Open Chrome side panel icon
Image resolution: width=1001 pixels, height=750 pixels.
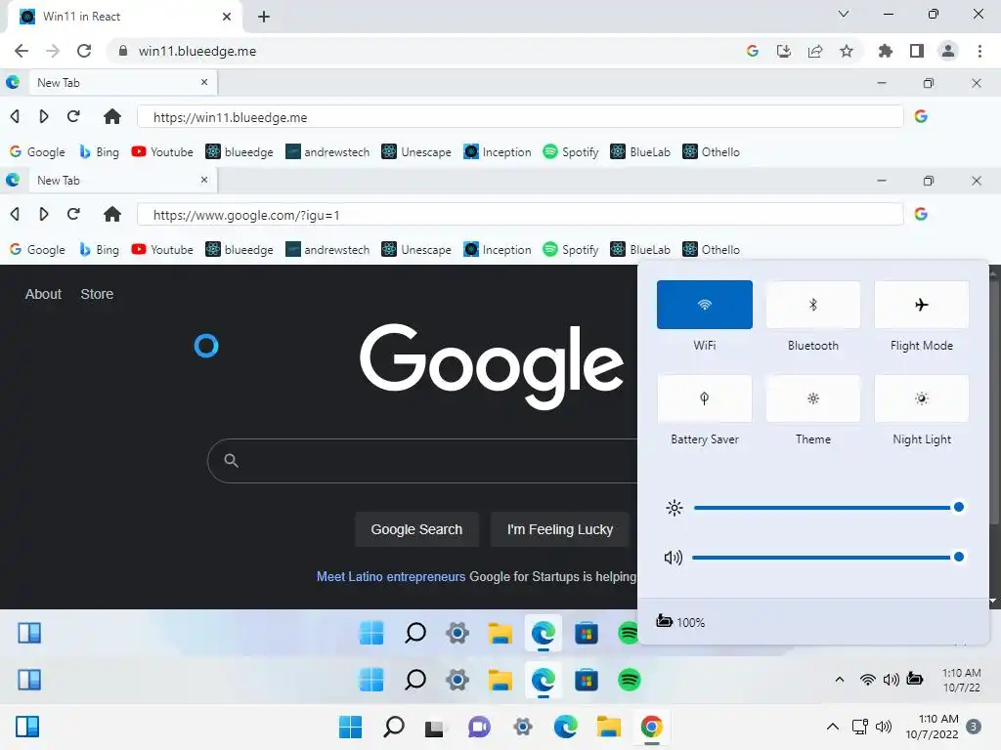[x=917, y=51]
